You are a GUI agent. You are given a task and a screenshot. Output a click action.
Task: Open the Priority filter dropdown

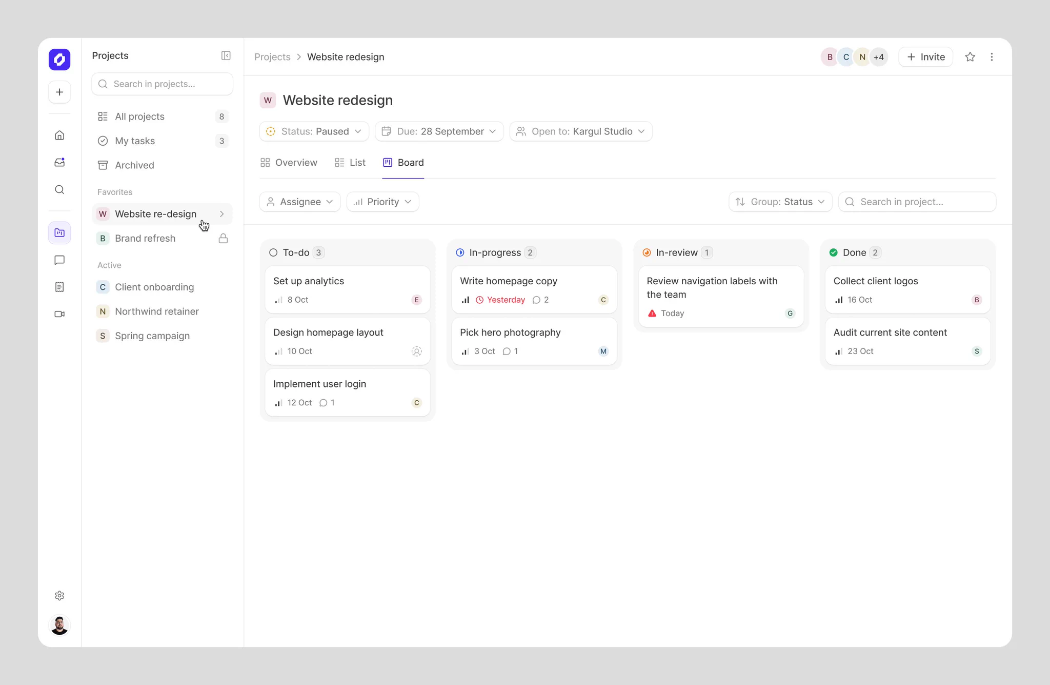click(x=383, y=202)
